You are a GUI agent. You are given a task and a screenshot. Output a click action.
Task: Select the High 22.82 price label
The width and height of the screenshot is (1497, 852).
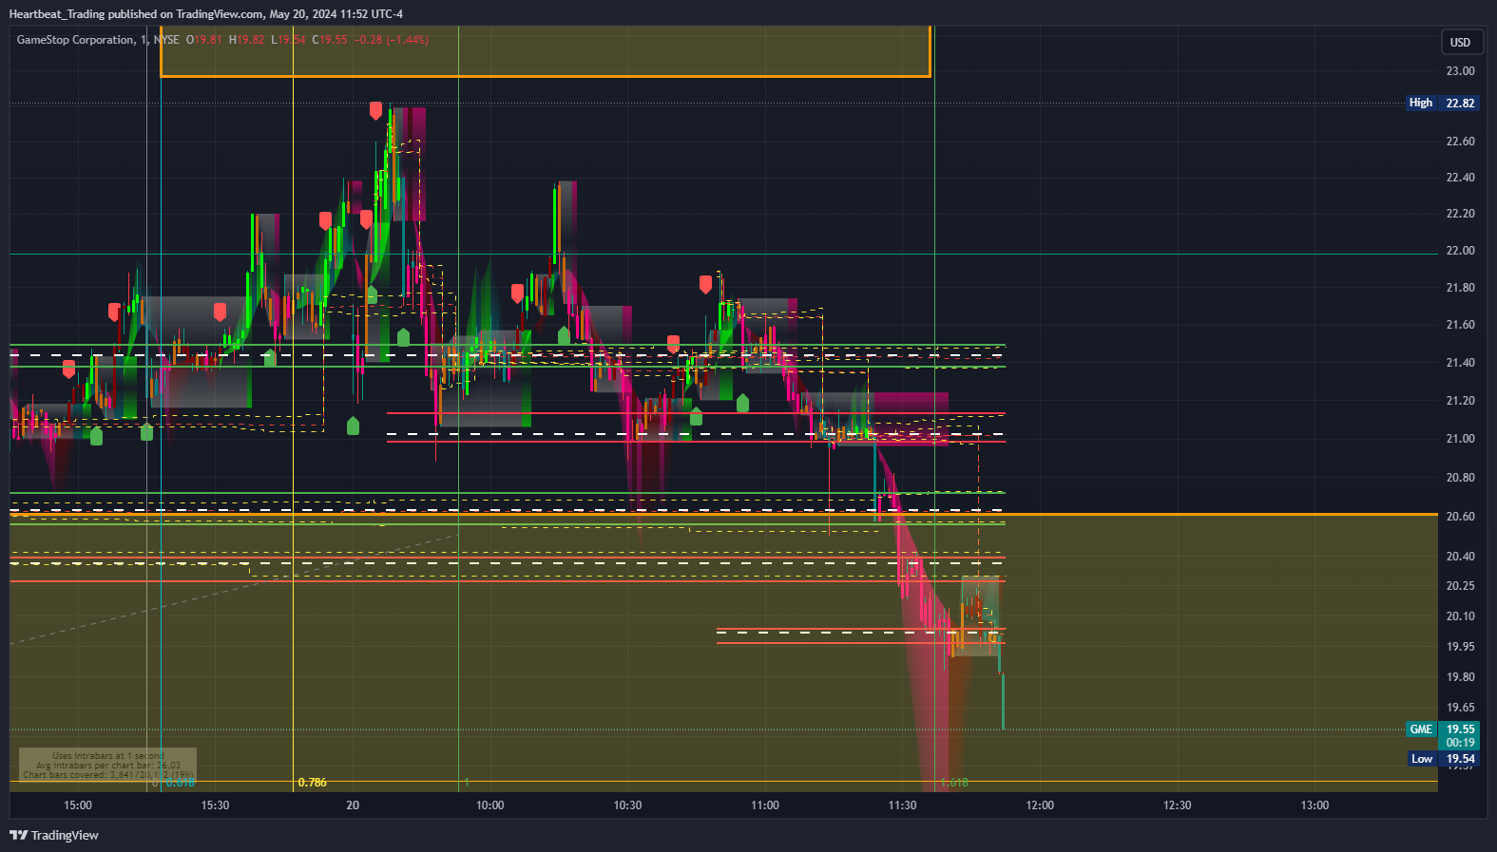(1442, 103)
